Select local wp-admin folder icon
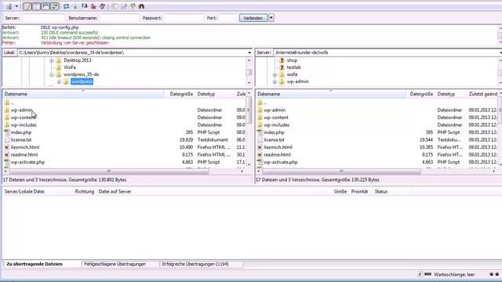The width and height of the screenshot is (502, 282). [x=7, y=110]
